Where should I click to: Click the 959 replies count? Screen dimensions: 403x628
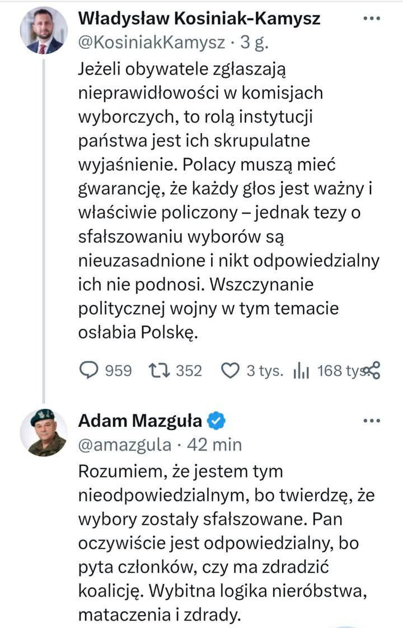[118, 370]
